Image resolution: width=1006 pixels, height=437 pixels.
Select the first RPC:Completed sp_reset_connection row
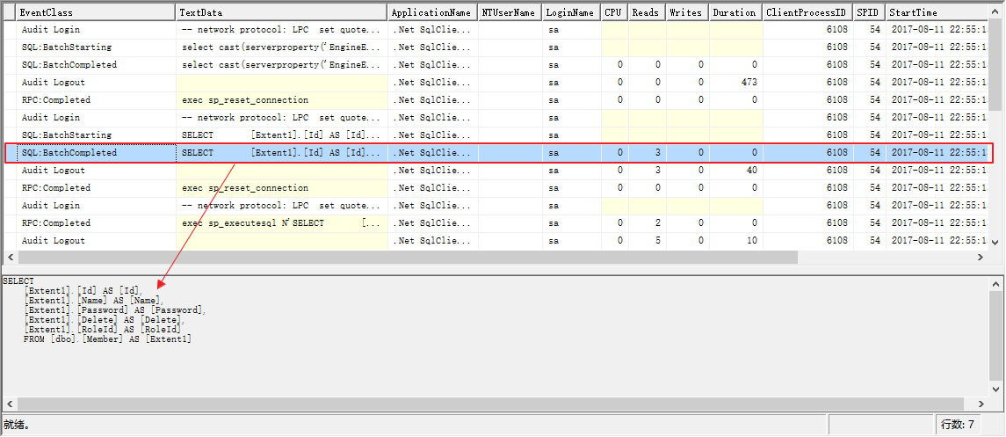click(496, 100)
